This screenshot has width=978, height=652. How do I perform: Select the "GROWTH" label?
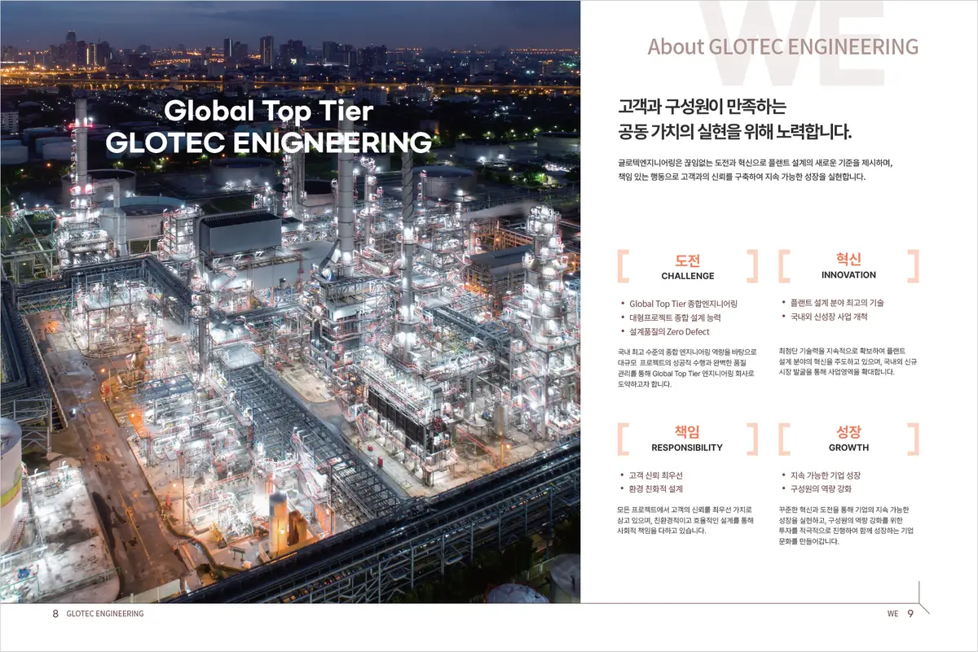pyautogui.click(x=848, y=448)
